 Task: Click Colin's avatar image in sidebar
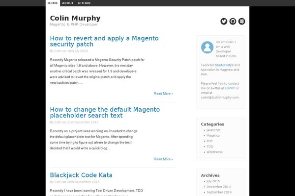[207, 47]
